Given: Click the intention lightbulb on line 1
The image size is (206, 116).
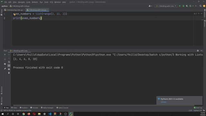Looking at the screenshot, I should coord(14,15).
